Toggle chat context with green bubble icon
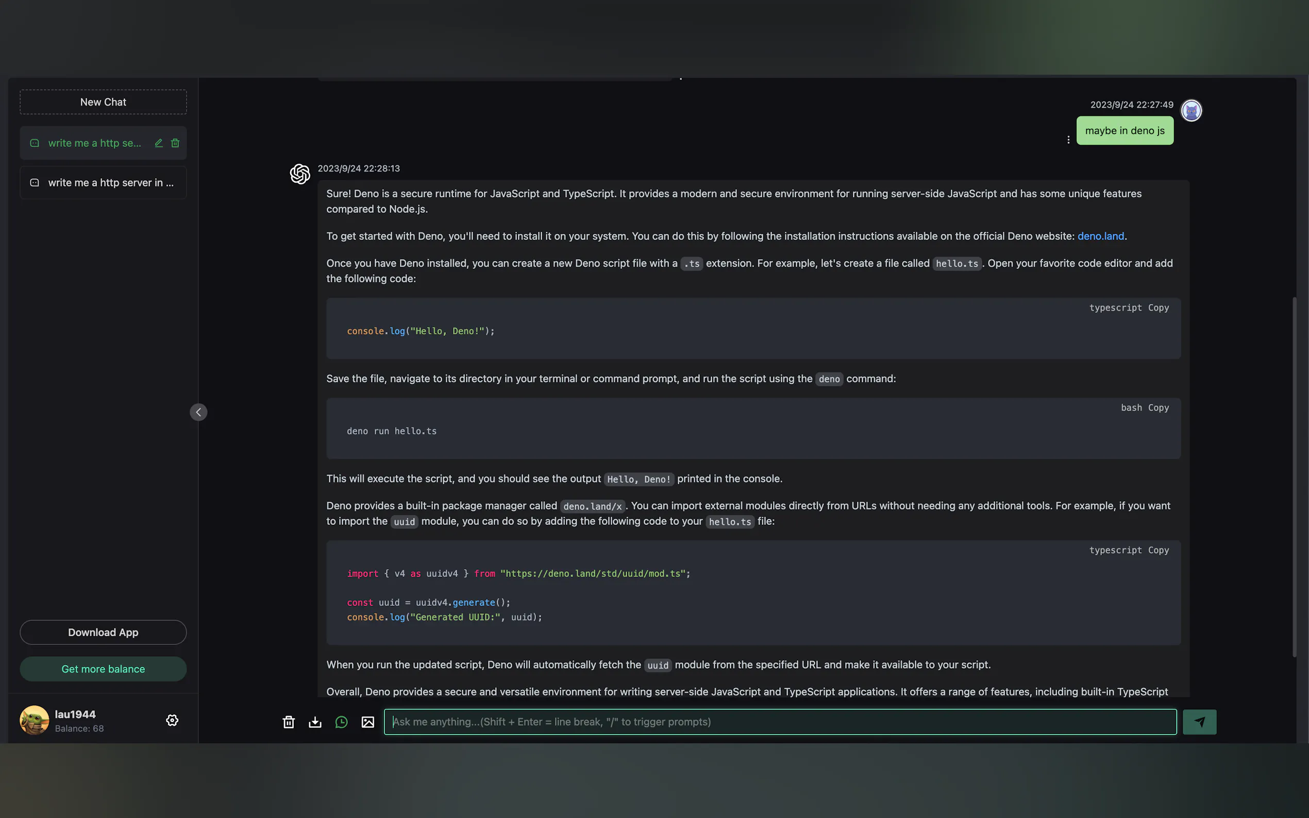Image resolution: width=1309 pixels, height=818 pixels. [x=342, y=722]
